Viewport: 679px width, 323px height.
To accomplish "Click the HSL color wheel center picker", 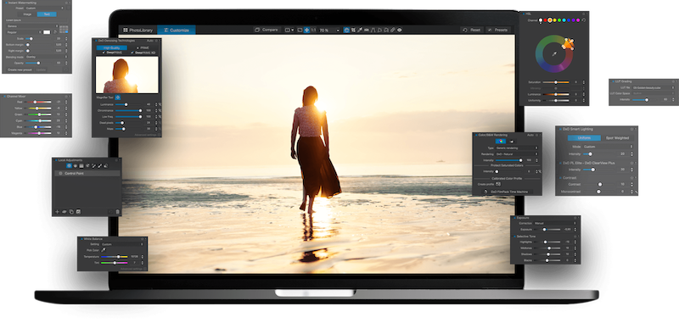I will pyautogui.click(x=554, y=54).
